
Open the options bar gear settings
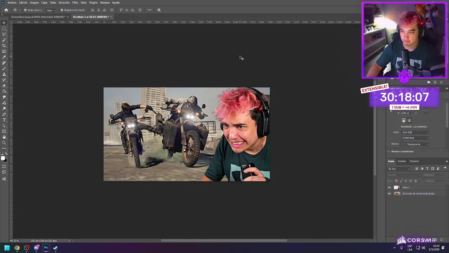pos(159,10)
